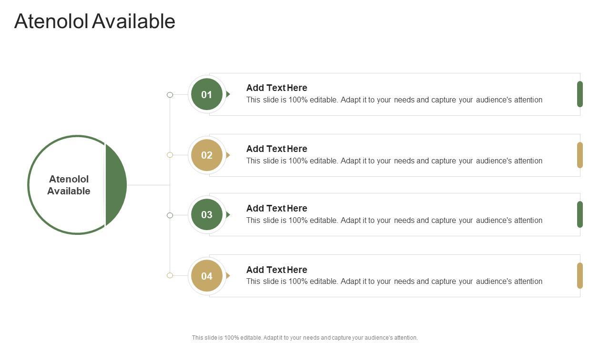Click the small connector dot beside 04

point(170,275)
